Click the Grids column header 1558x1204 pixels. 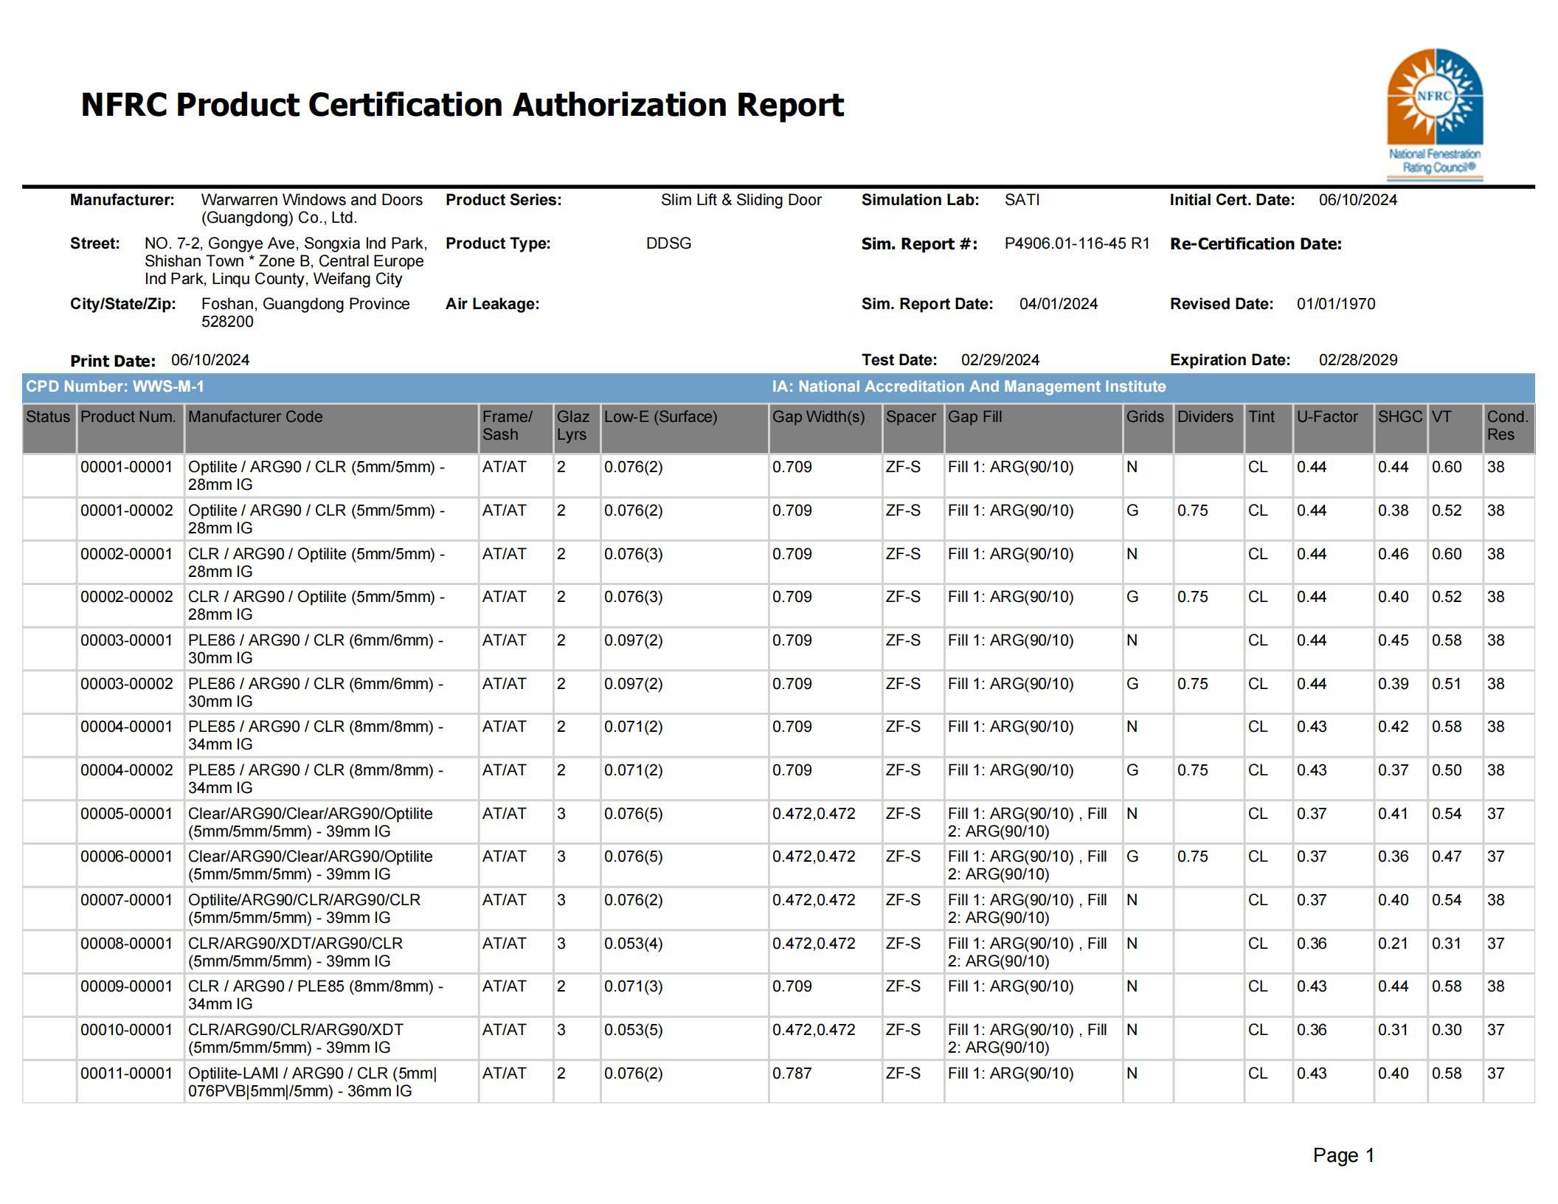[x=1148, y=428]
